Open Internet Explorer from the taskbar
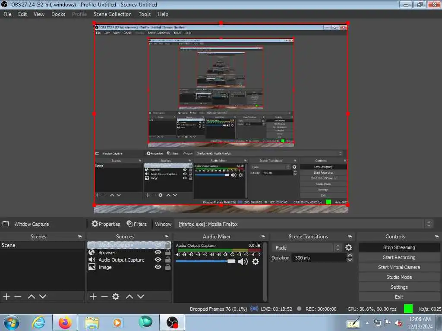The image size is (442, 331). (x=38, y=322)
